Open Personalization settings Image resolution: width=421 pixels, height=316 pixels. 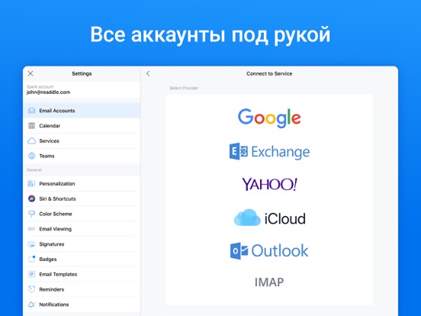[82, 184]
